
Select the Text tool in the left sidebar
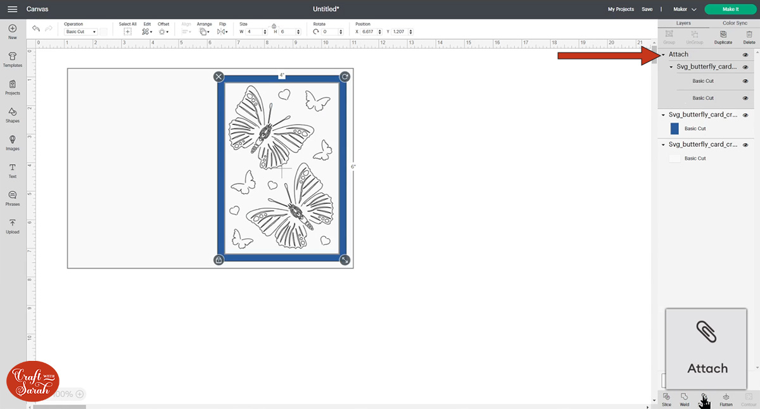pyautogui.click(x=12, y=169)
